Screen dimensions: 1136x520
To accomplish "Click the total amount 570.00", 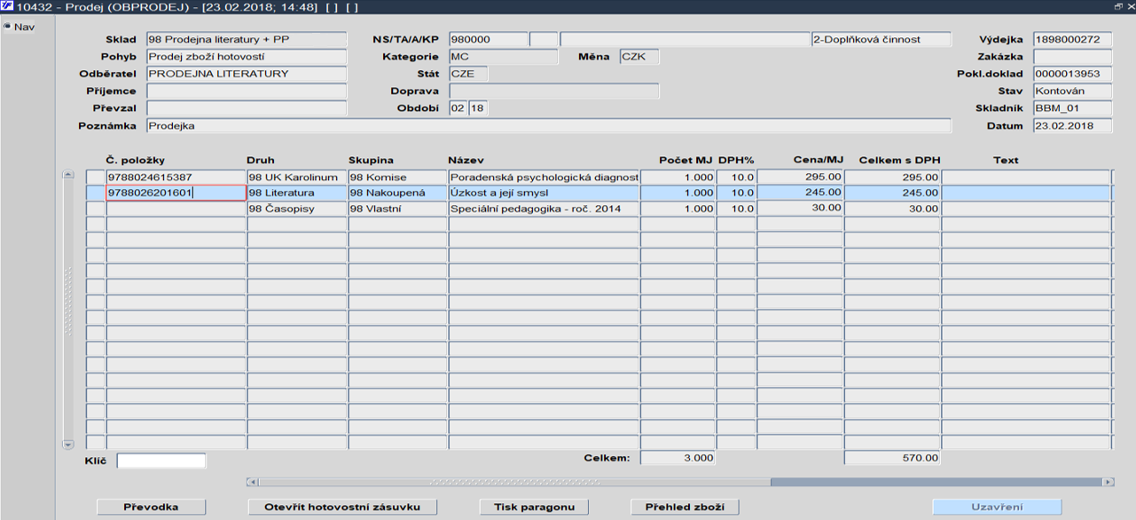I will coord(892,458).
